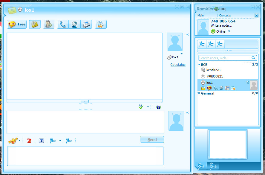This screenshot has width=265, height=175.
Task: Click the SMS Free button in chat toolbar
Action: click(x=17, y=24)
